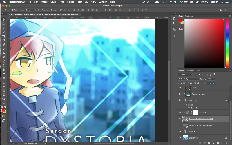Switch to the Channels tab
Screen dimensions: 232x145
tap(190, 70)
